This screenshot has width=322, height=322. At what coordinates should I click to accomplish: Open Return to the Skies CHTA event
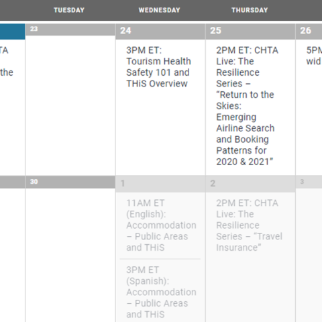click(x=248, y=106)
